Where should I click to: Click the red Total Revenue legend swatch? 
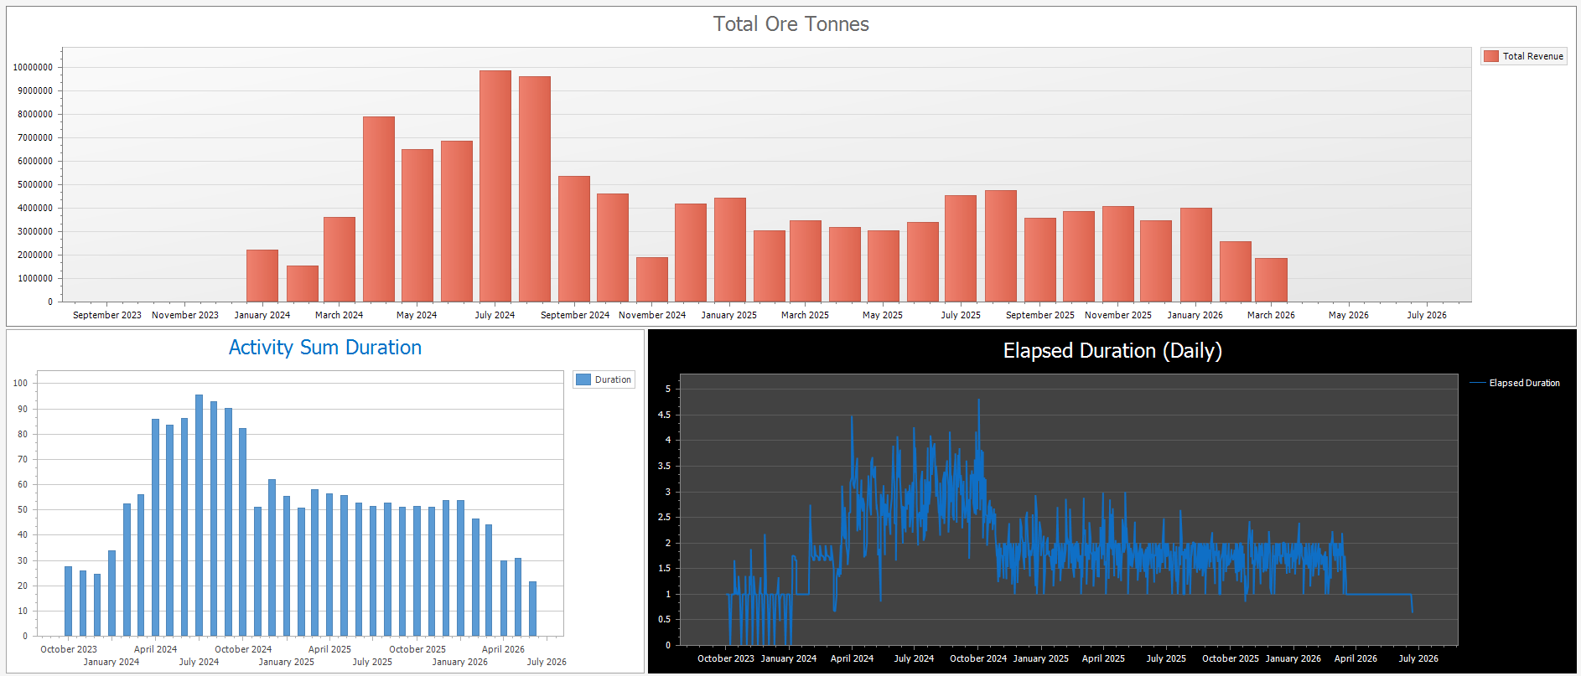(1491, 56)
